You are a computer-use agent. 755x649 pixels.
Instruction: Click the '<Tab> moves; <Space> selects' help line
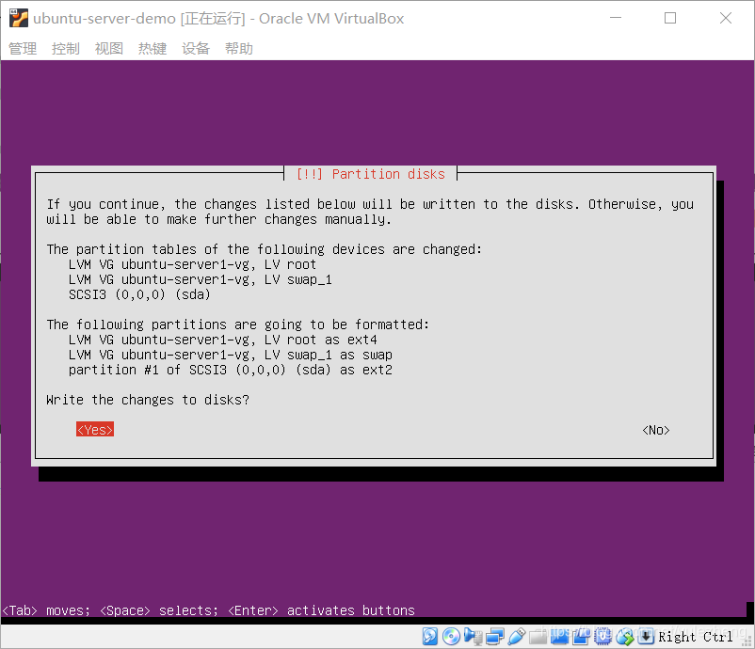click(x=208, y=610)
